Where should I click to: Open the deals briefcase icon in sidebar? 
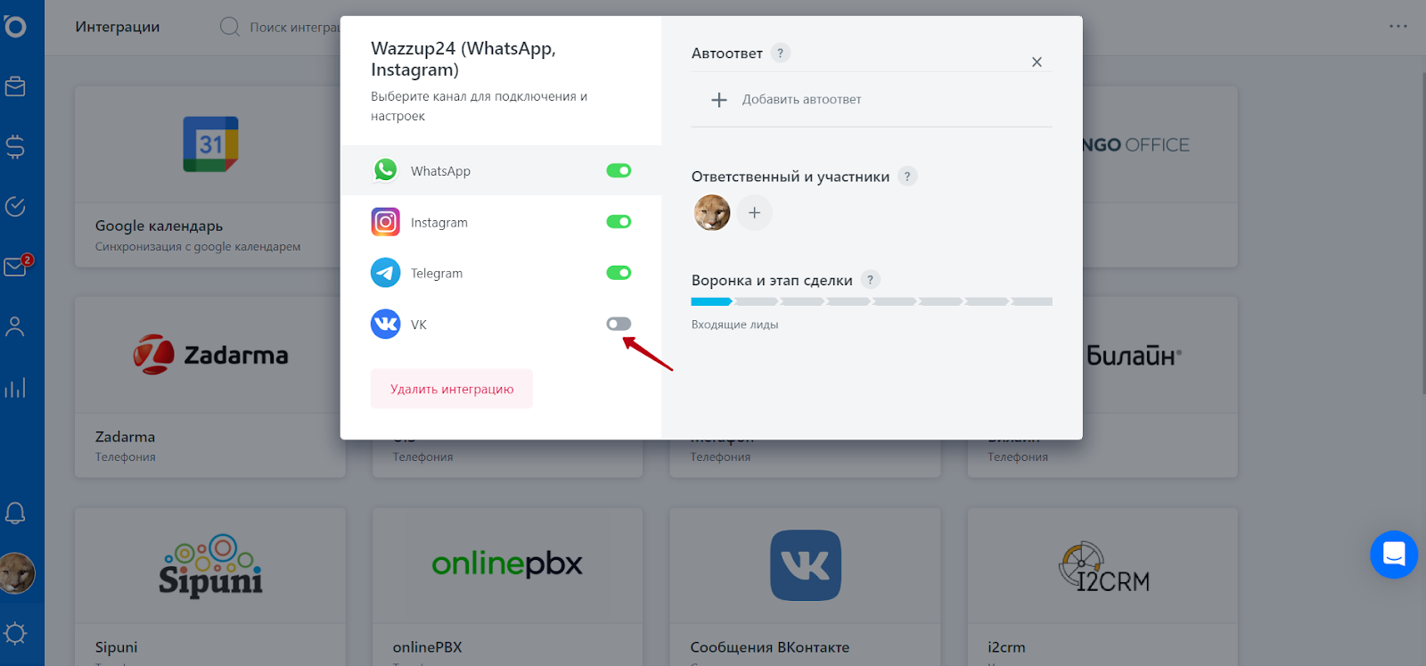[x=15, y=86]
